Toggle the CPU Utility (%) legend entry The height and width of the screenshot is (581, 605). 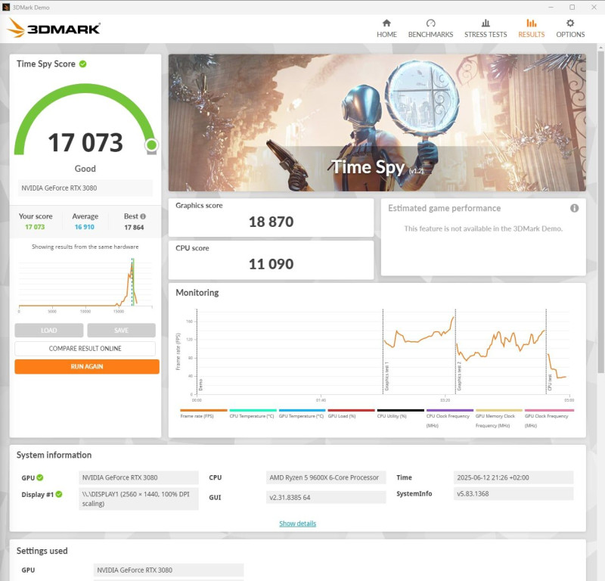(400, 415)
